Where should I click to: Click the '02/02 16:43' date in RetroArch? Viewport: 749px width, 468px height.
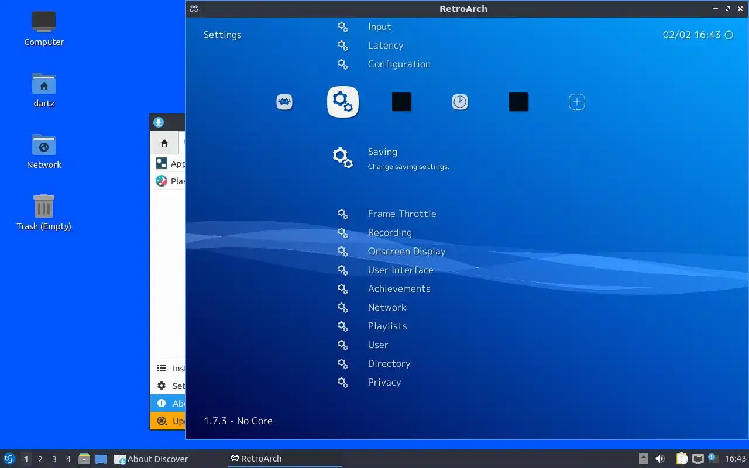click(x=692, y=35)
